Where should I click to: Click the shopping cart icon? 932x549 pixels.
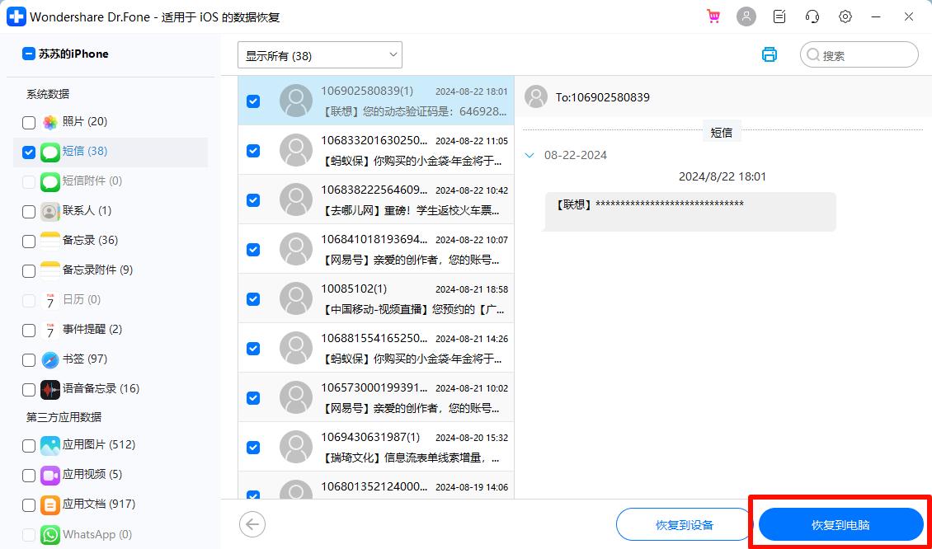click(x=713, y=16)
